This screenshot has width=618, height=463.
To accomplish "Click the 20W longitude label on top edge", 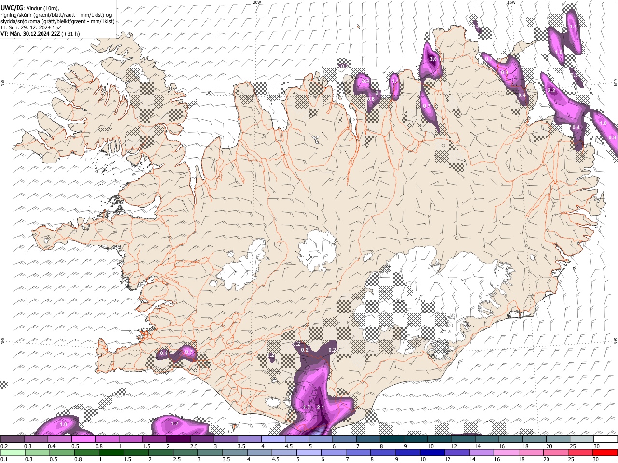I will (257, 2).
